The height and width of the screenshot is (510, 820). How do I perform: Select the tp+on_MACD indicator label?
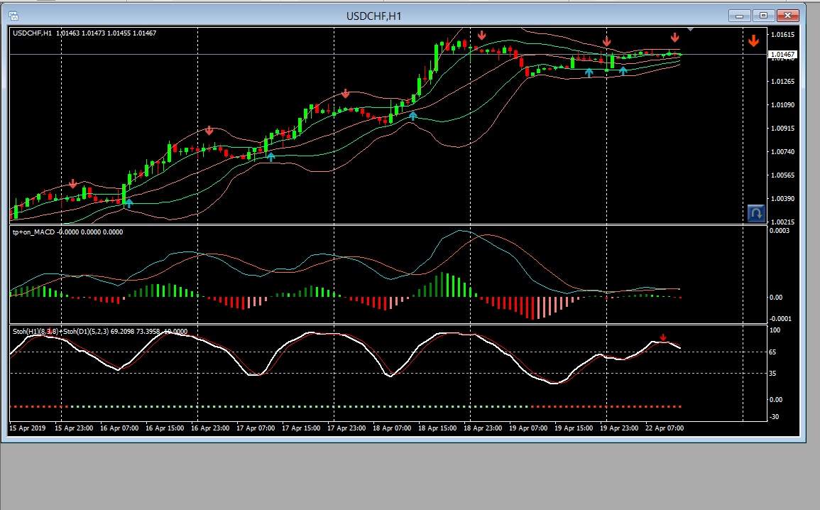click(x=67, y=232)
